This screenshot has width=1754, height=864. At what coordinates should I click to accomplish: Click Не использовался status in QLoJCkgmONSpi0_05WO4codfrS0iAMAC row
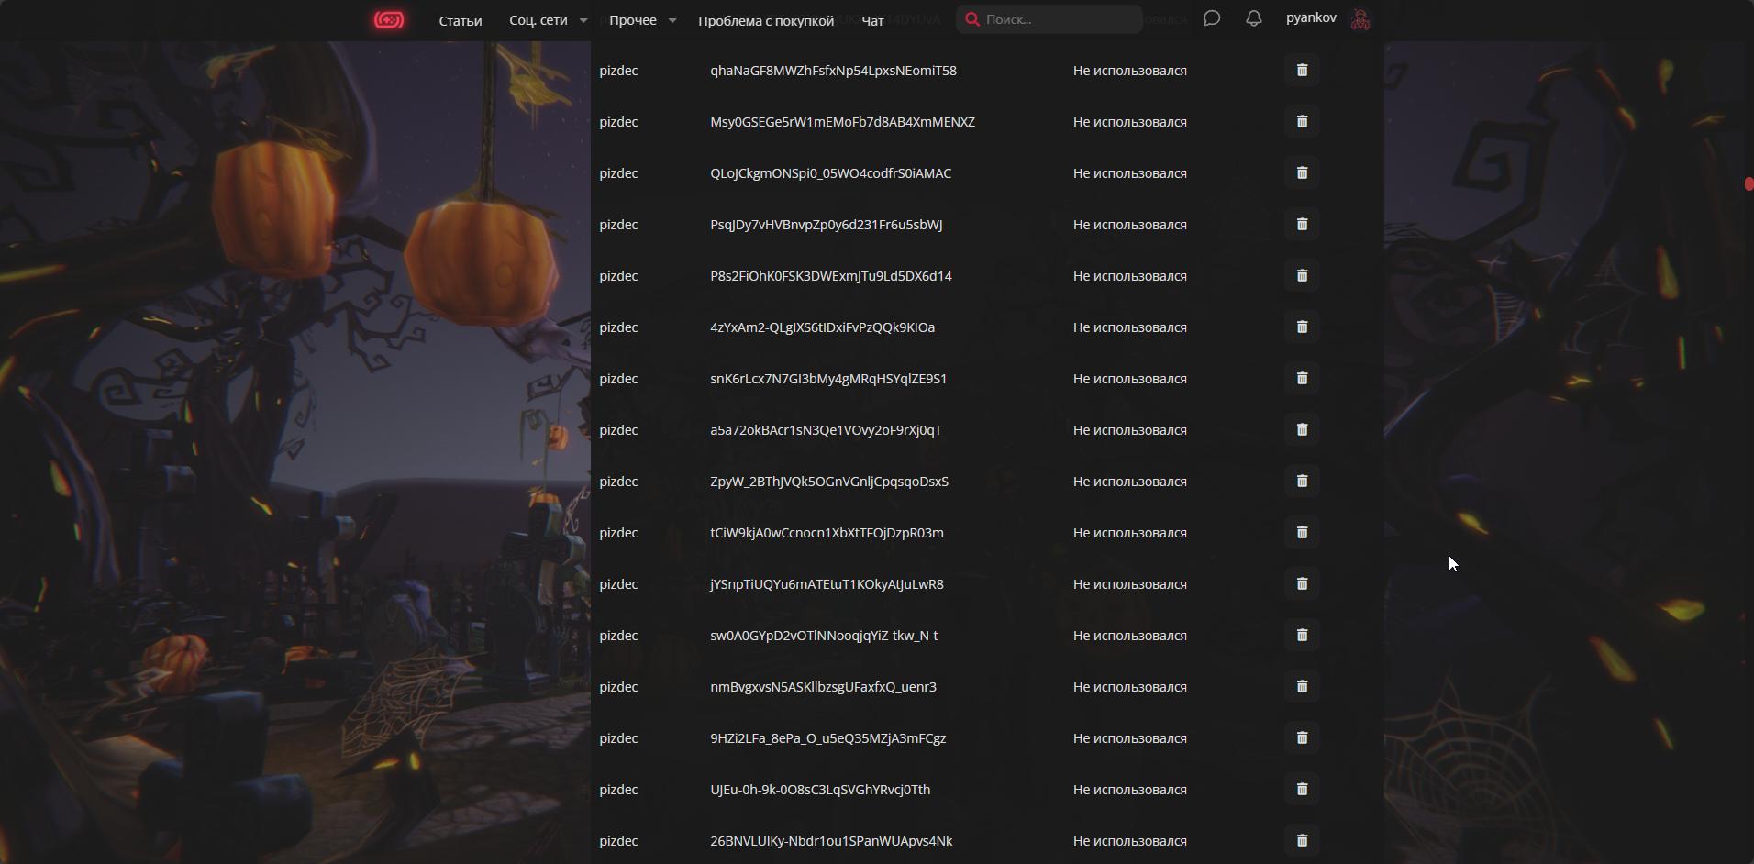click(1130, 173)
